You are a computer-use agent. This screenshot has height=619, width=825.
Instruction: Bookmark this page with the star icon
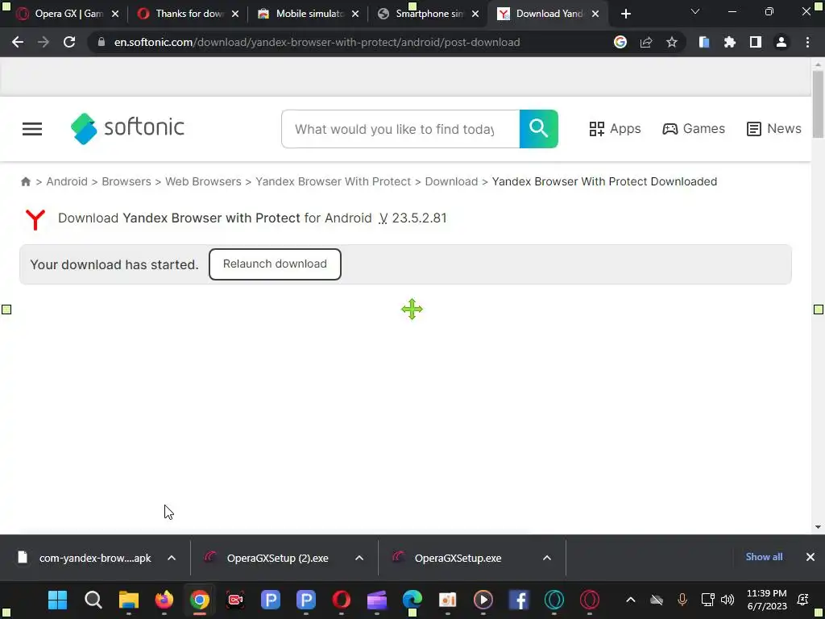point(671,42)
